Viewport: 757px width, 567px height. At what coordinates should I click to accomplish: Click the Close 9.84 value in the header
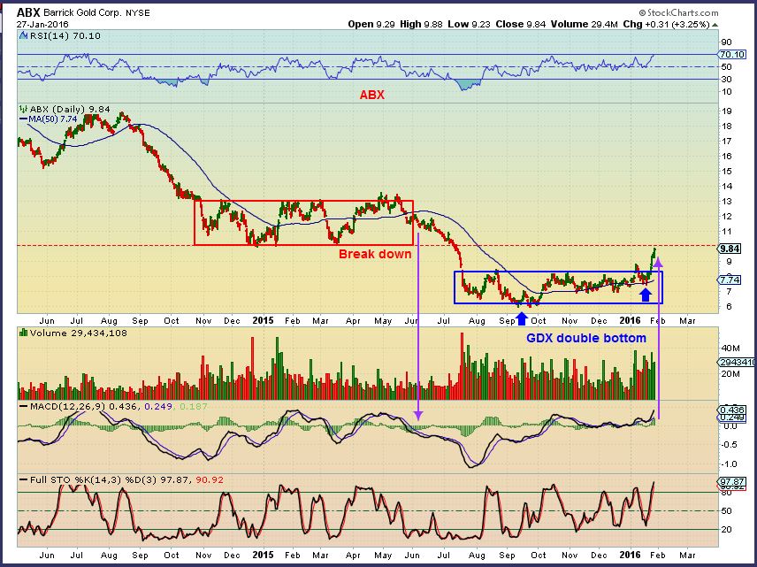(x=520, y=24)
